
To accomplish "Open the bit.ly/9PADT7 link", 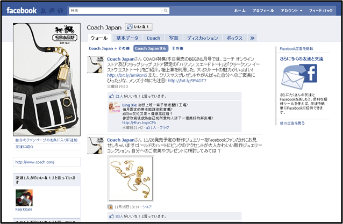I will tap(187, 81).
